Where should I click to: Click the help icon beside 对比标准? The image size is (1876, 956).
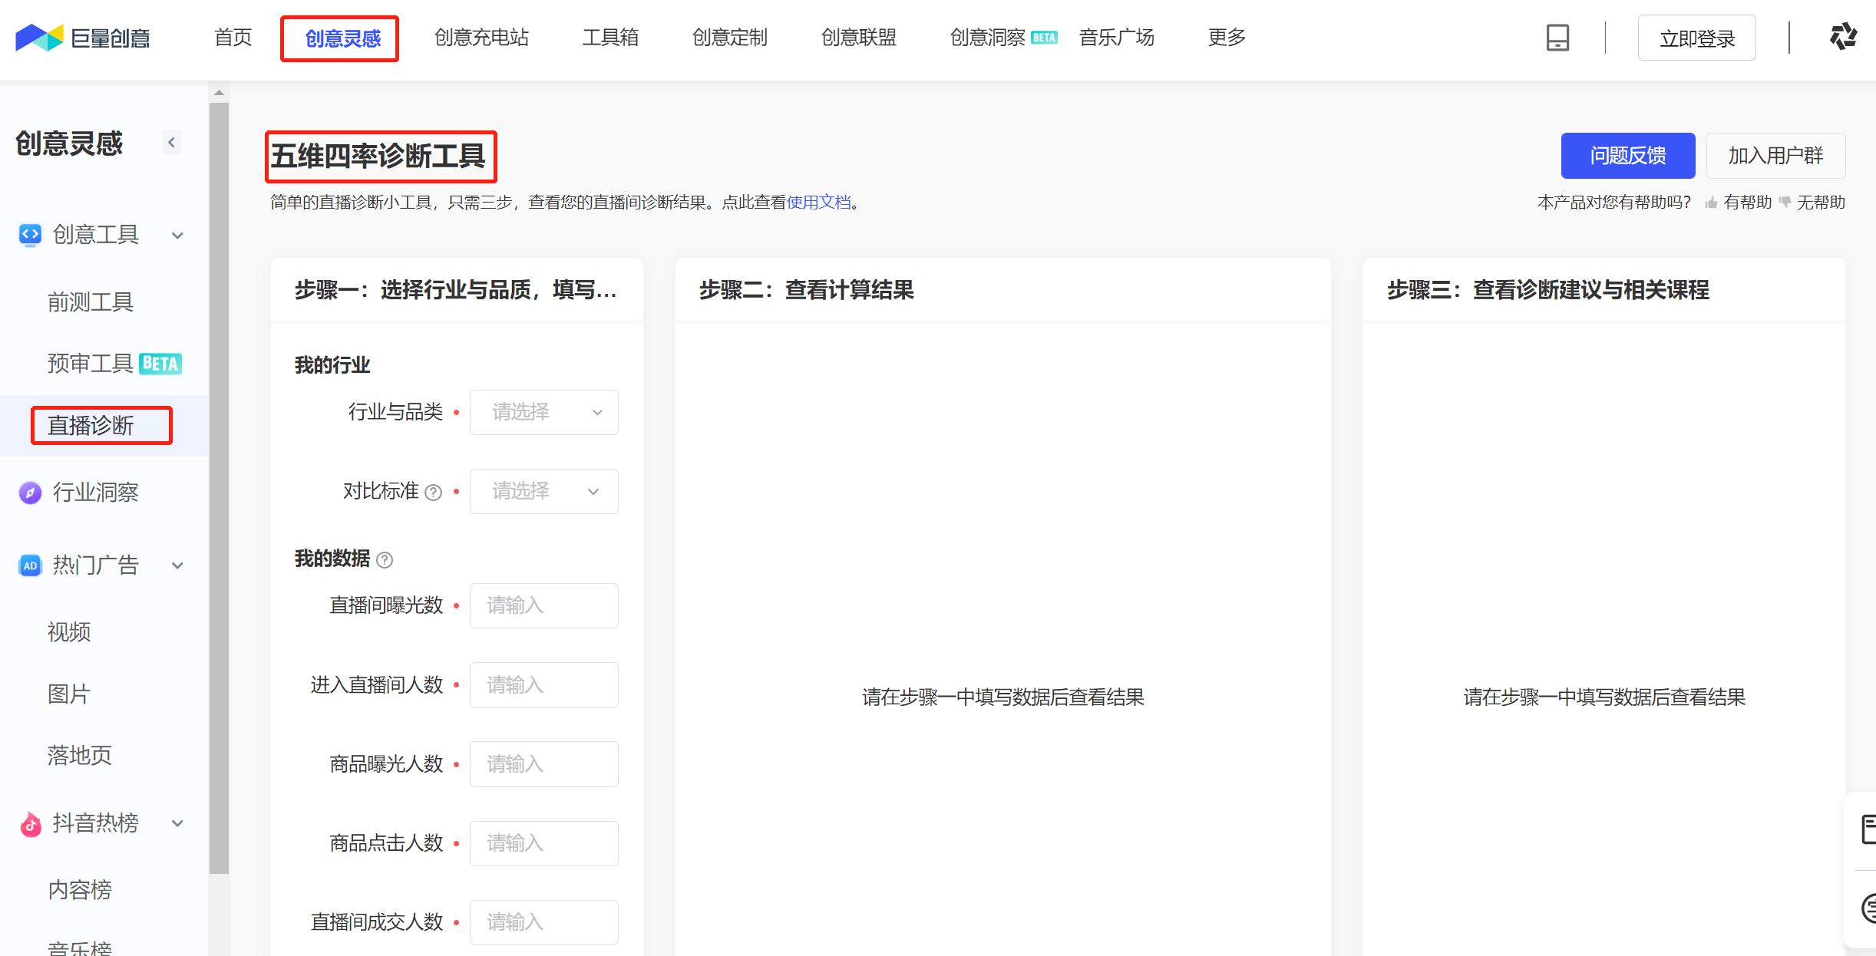click(434, 493)
